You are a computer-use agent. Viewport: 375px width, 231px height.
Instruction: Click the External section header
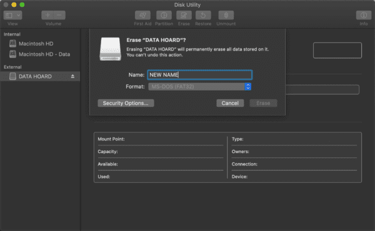coord(12,67)
